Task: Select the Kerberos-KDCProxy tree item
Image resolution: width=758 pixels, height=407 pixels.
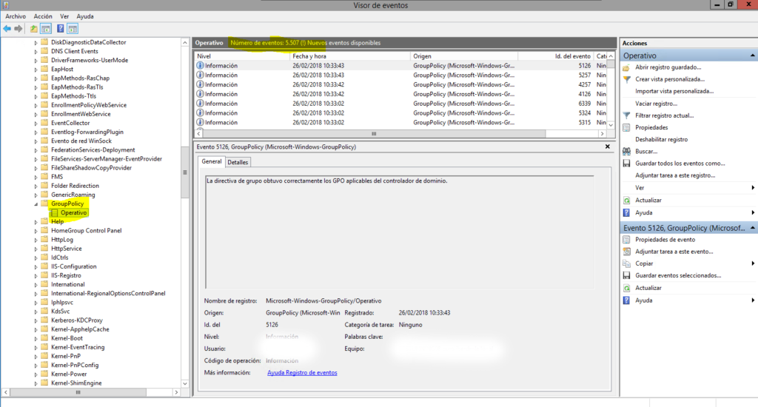Action: coord(77,320)
